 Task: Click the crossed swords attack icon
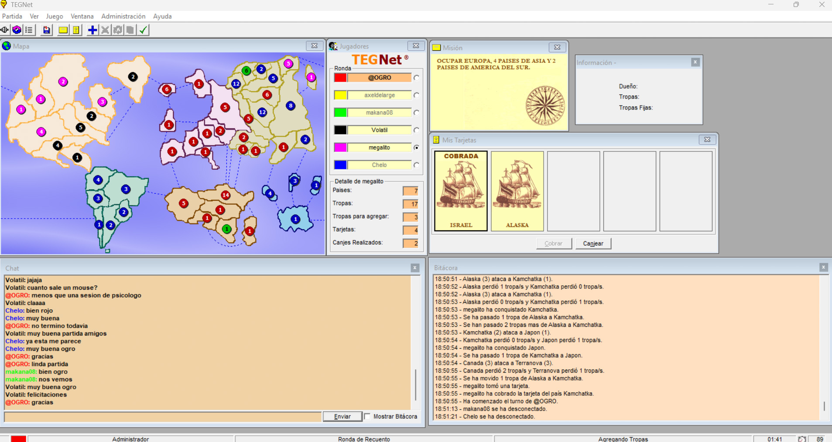click(105, 30)
